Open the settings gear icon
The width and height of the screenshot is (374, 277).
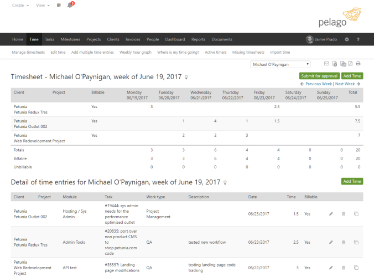coord(346,39)
